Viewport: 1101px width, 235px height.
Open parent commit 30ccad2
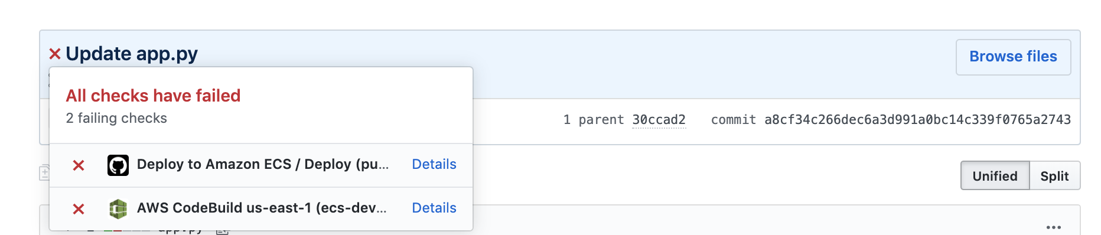(x=659, y=120)
